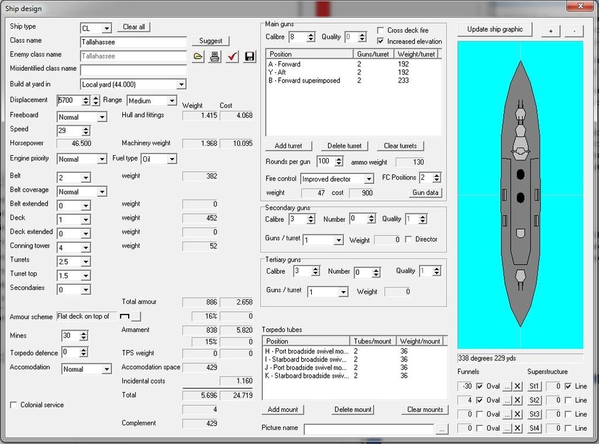The width and height of the screenshot is (599, 444).
Task: Raise main gun Calibre with the up arrow
Action: point(311,35)
